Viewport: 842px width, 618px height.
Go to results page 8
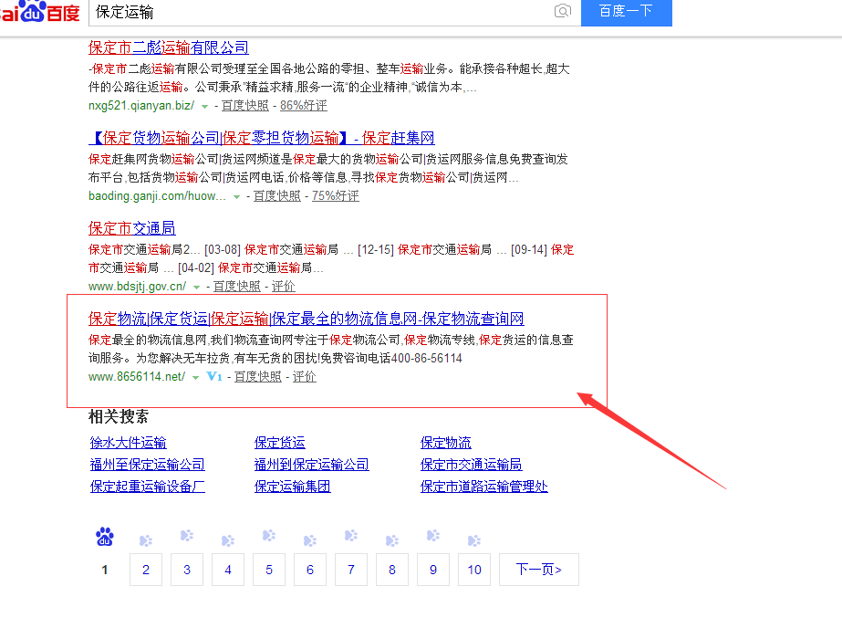coord(392,570)
